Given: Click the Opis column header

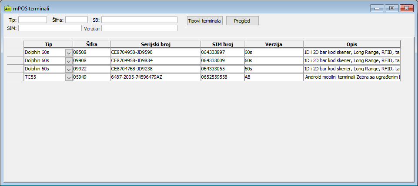Looking at the screenshot, I should [351, 44].
